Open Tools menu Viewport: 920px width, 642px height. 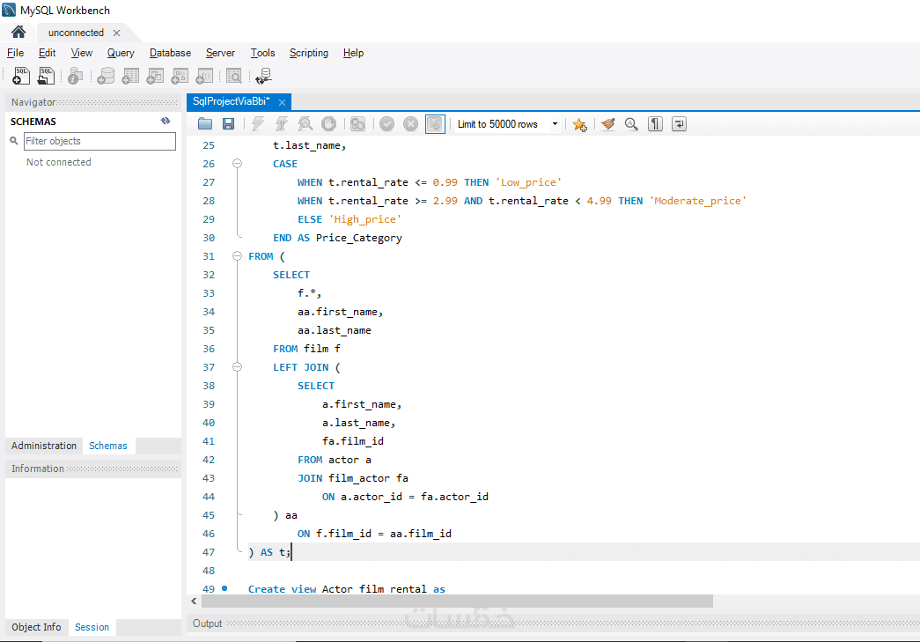(x=262, y=53)
